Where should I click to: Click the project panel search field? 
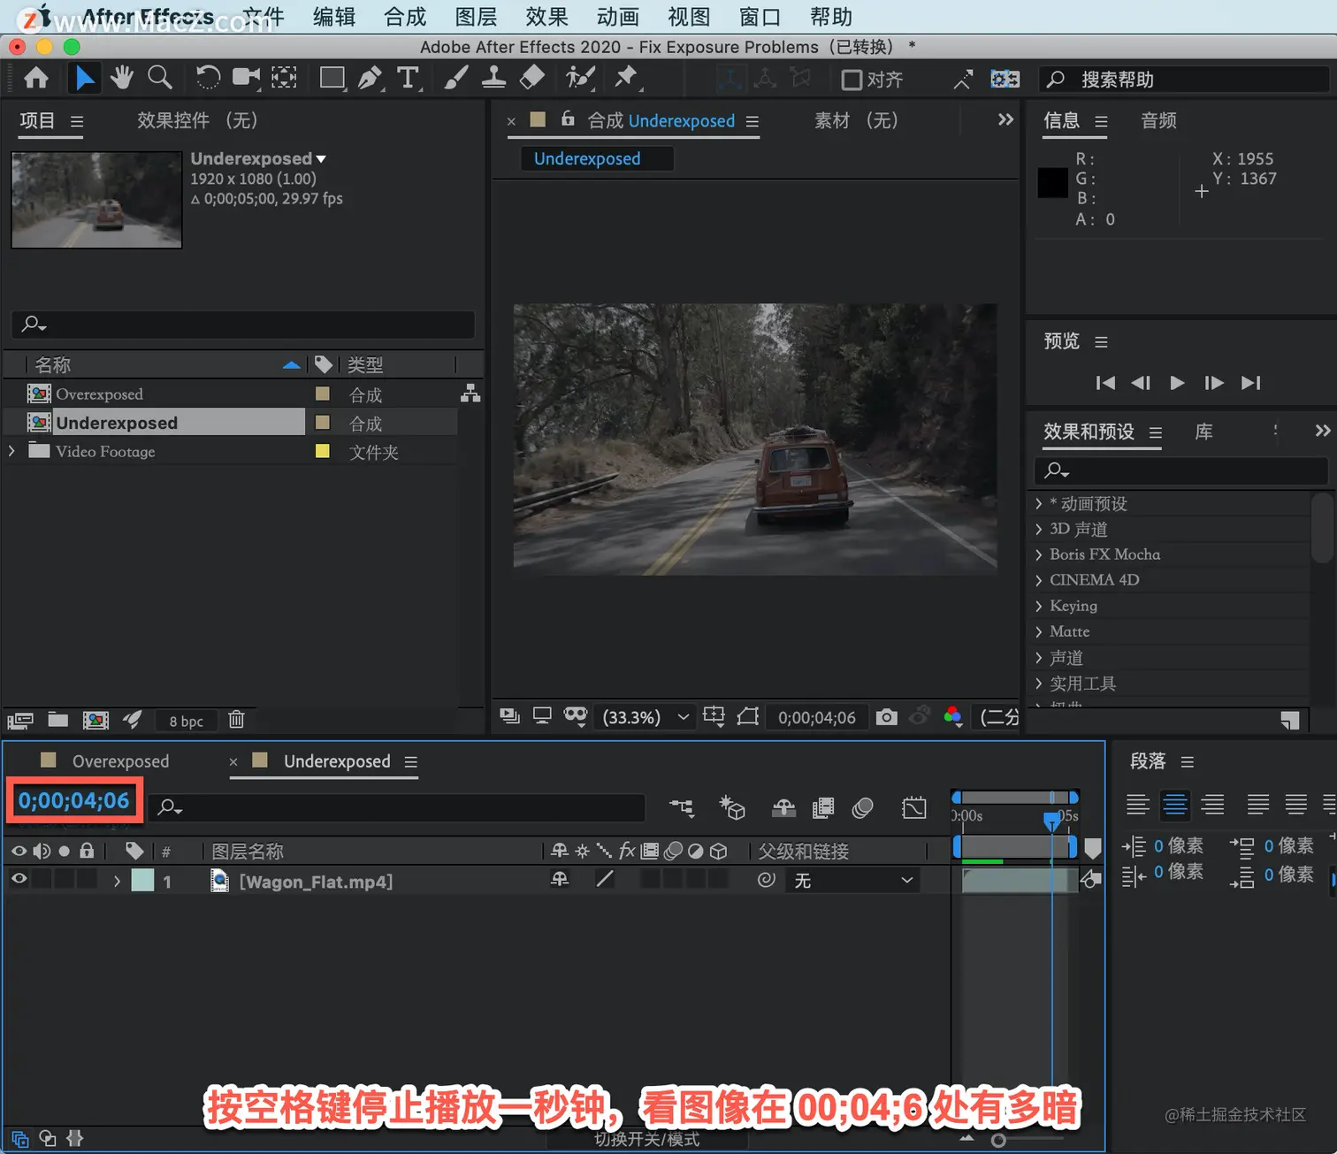[x=243, y=324]
